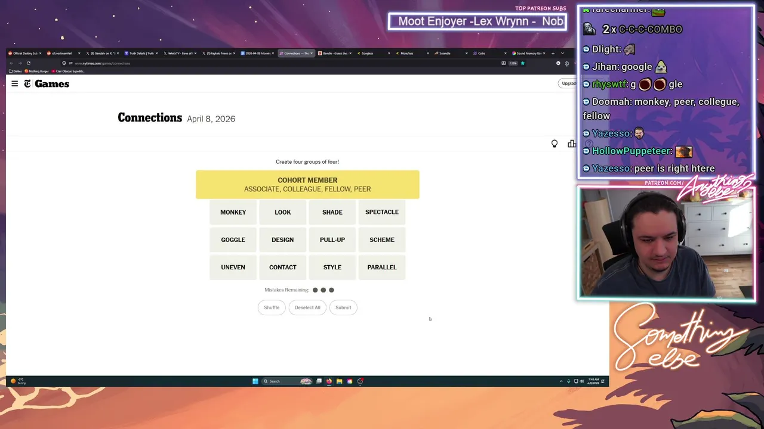Screen dimensions: 764x429
Task: Click the Submit button
Action: point(343,307)
